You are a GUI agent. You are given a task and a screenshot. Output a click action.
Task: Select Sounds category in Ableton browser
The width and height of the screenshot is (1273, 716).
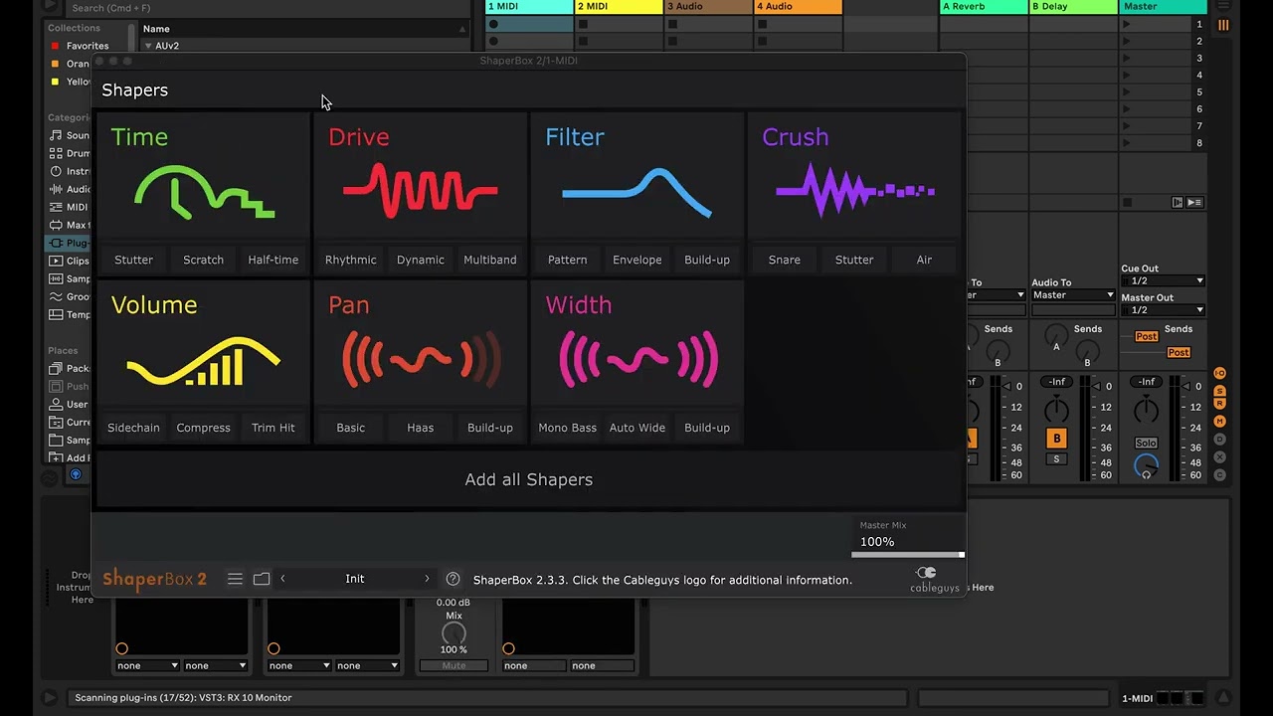(70, 135)
